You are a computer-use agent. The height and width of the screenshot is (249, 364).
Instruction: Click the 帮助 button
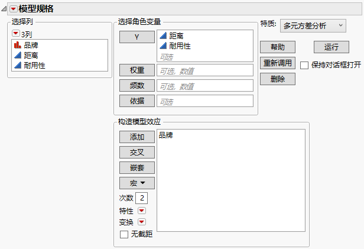(x=278, y=47)
